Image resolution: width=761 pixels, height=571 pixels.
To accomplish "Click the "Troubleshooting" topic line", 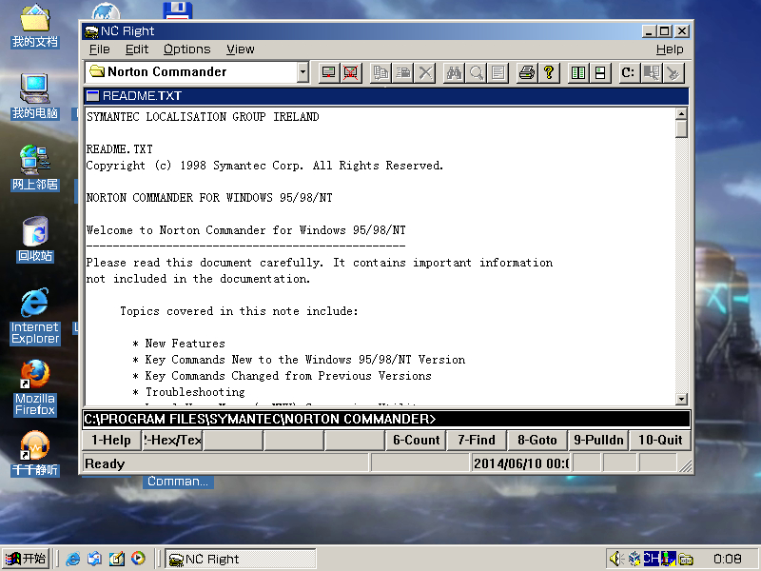I will (x=195, y=392).
